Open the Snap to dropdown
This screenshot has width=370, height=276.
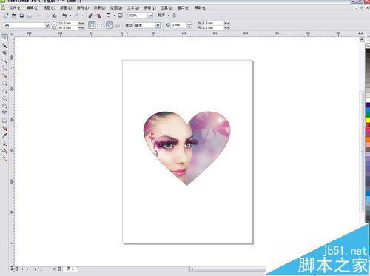164,16
